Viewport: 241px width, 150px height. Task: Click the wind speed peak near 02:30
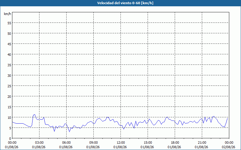[x=35, y=114]
